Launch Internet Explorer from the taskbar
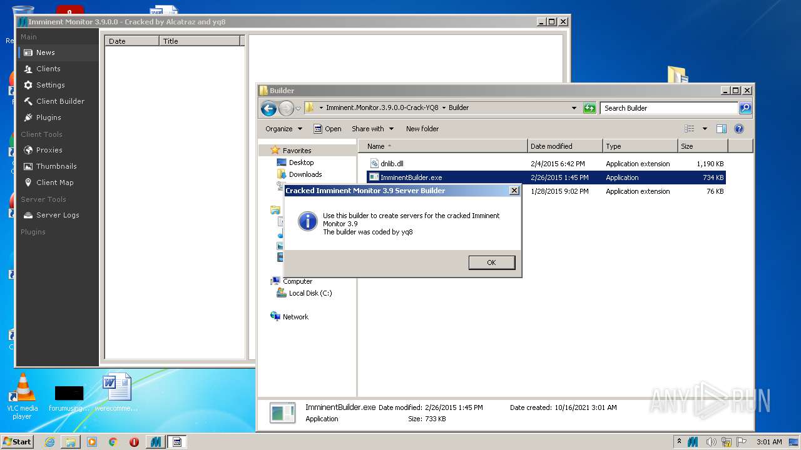The image size is (801, 450). [x=49, y=442]
